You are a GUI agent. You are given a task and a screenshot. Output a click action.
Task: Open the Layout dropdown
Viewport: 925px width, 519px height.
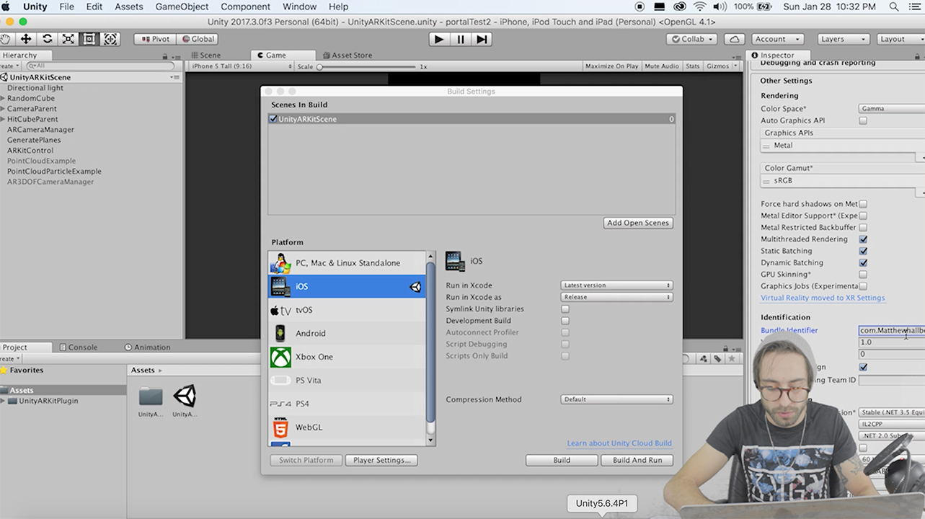(x=900, y=39)
